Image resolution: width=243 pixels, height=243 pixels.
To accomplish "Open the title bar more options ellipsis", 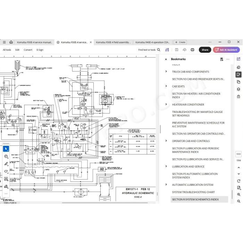I will (210, 42).
